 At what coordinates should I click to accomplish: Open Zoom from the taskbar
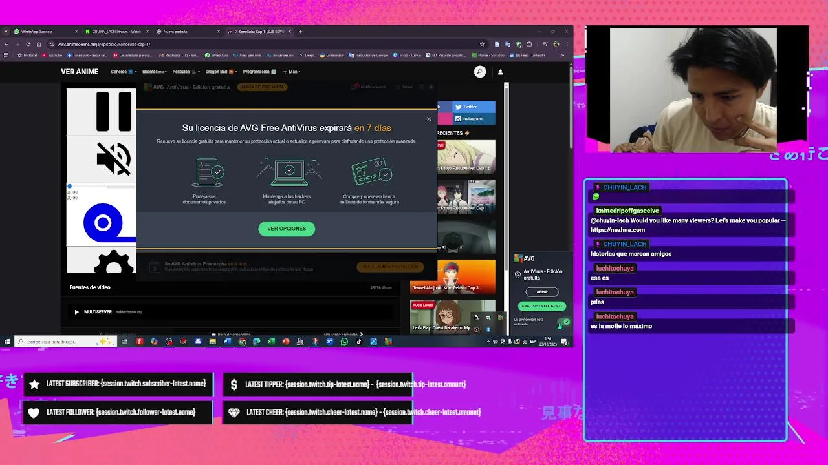point(330,342)
